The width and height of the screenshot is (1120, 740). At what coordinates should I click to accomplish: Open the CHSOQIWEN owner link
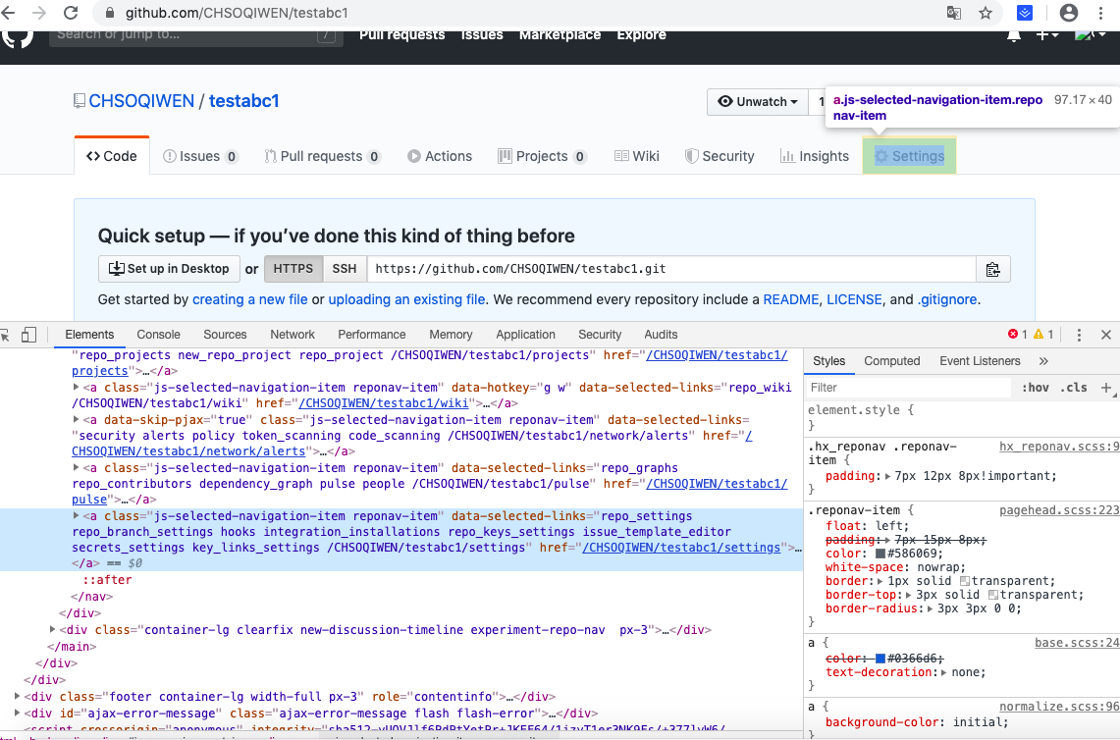click(141, 101)
